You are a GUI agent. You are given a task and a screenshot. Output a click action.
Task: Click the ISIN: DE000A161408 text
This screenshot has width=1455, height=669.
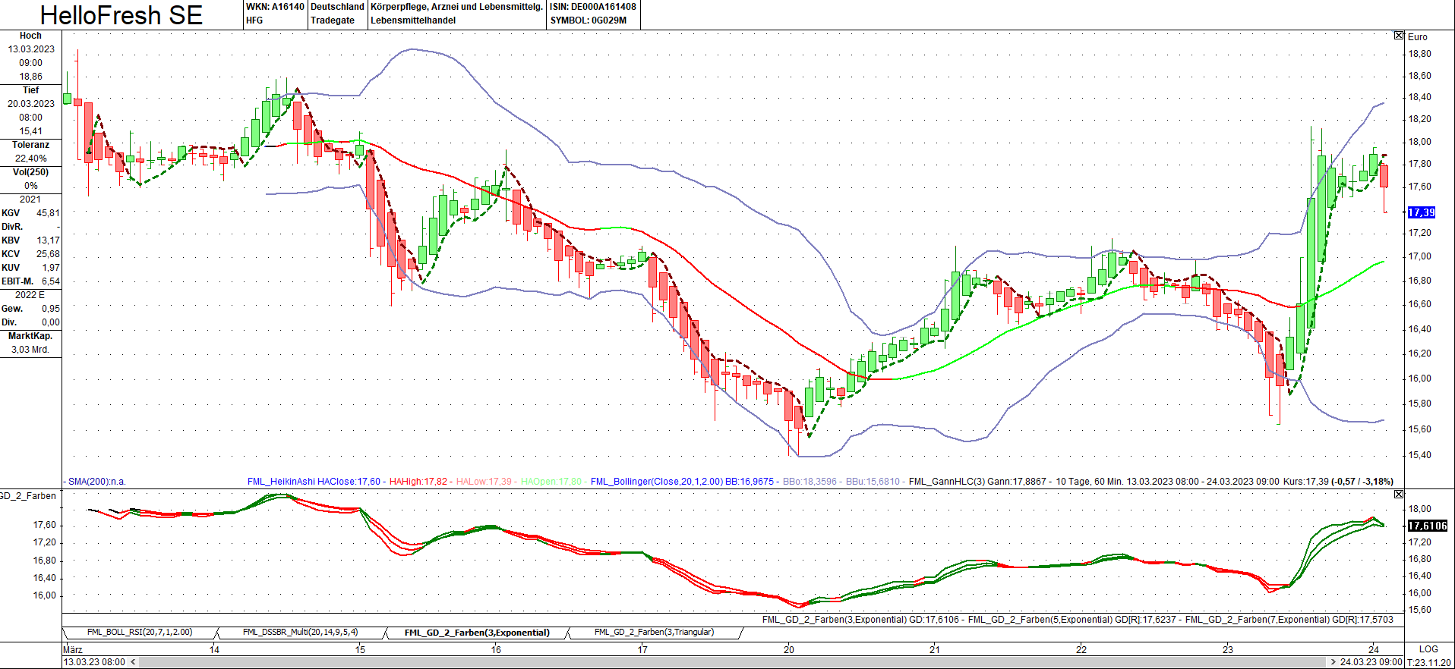(593, 7)
